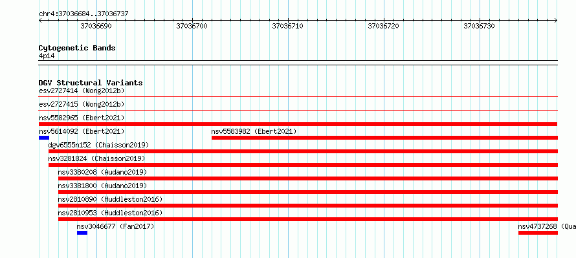Click the blue bar under nsv3046677
The width and height of the screenshot is (576, 258).
coord(82,233)
